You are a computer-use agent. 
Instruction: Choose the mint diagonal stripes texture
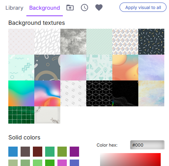coord(99,42)
